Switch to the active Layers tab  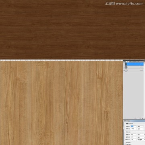point(127,62)
